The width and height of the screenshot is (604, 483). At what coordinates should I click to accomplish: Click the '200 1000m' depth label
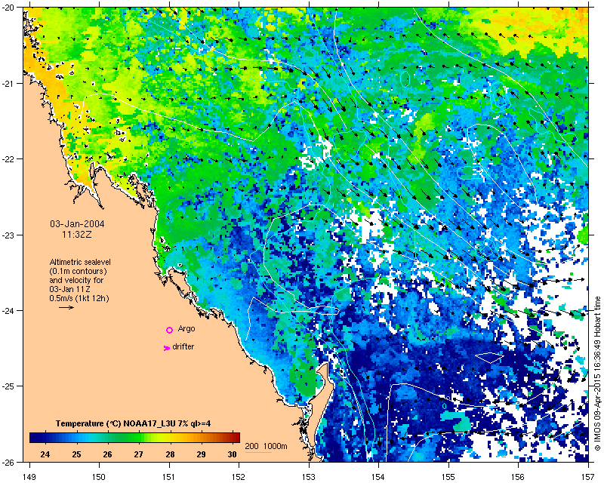pyautogui.click(x=267, y=447)
